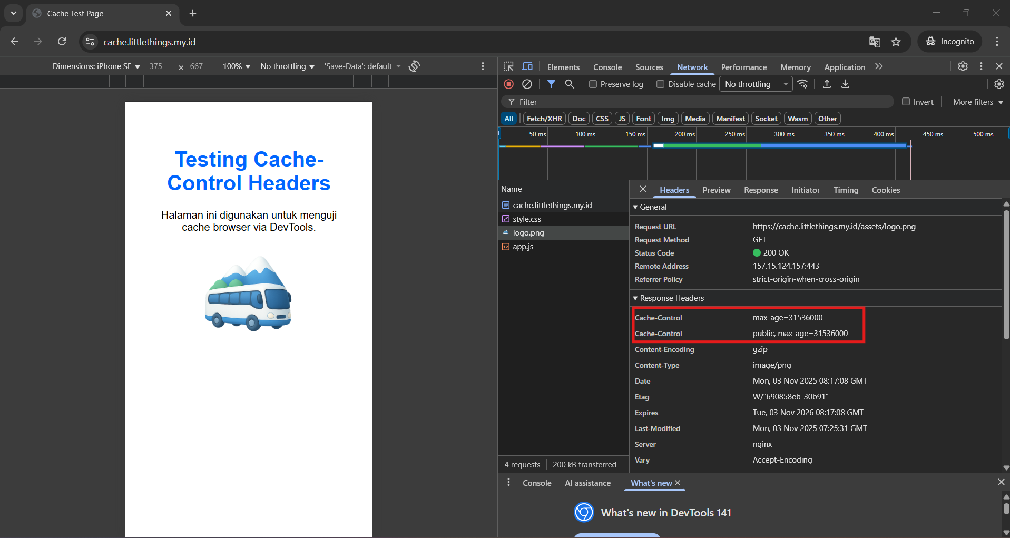Click the address bar URL
The height and width of the screenshot is (538, 1010).
149,42
